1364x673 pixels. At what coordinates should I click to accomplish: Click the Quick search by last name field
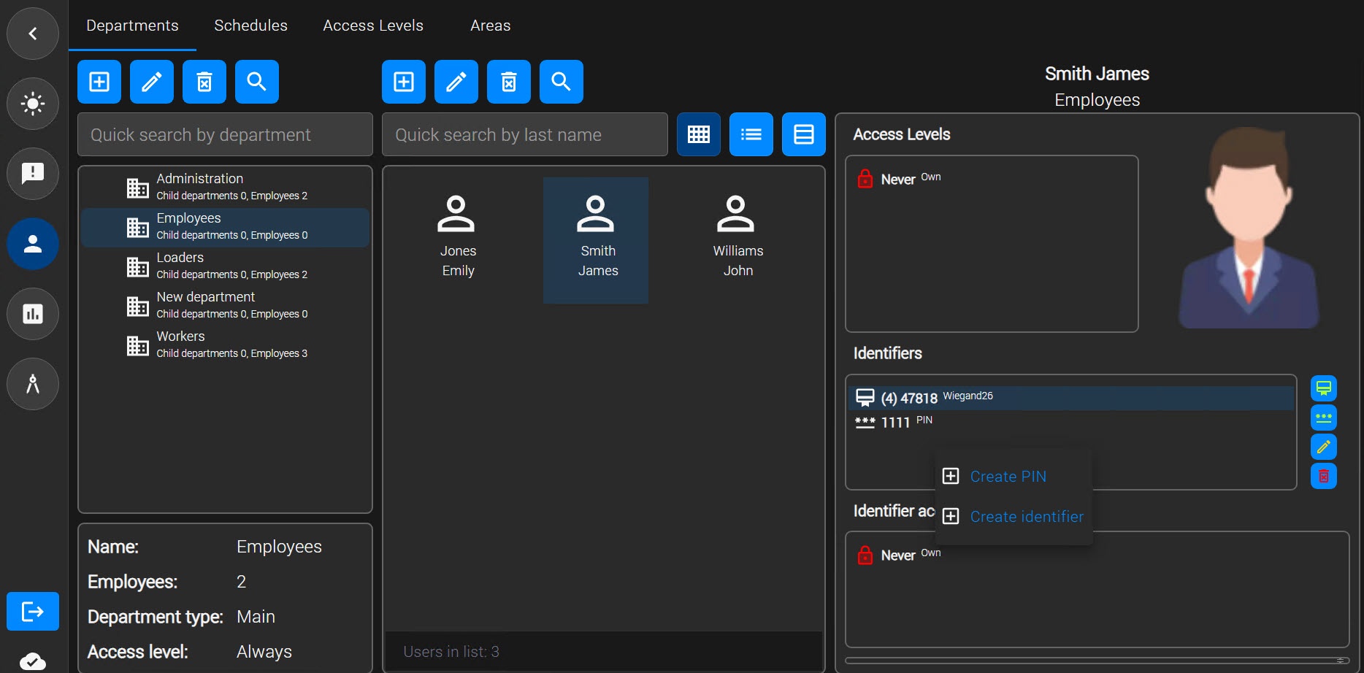pos(525,134)
